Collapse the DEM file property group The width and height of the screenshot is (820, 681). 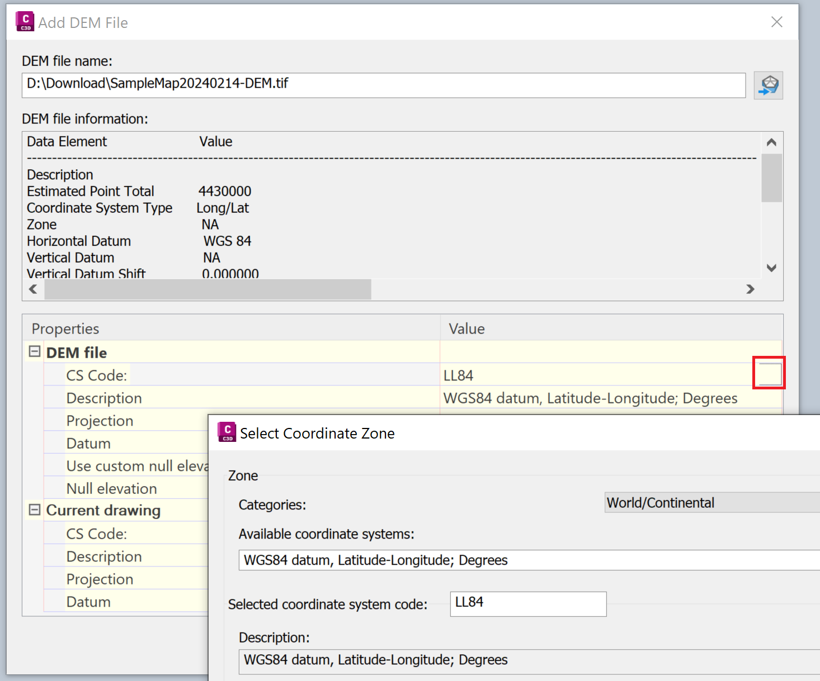(35, 351)
